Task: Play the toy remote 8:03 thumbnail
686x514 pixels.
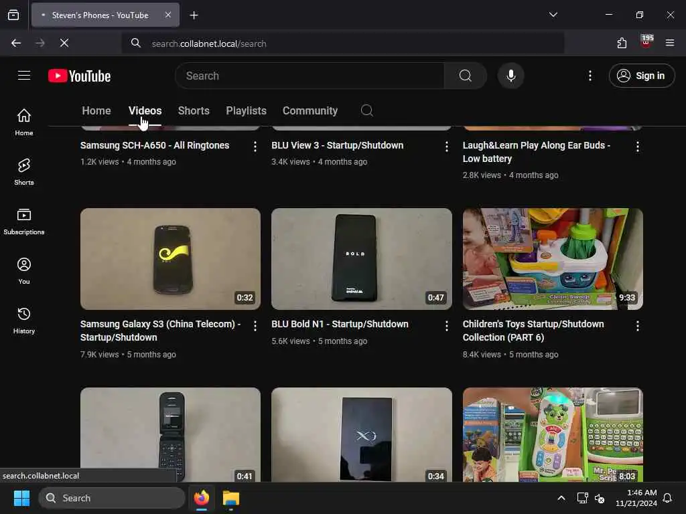Action: pyautogui.click(x=553, y=435)
